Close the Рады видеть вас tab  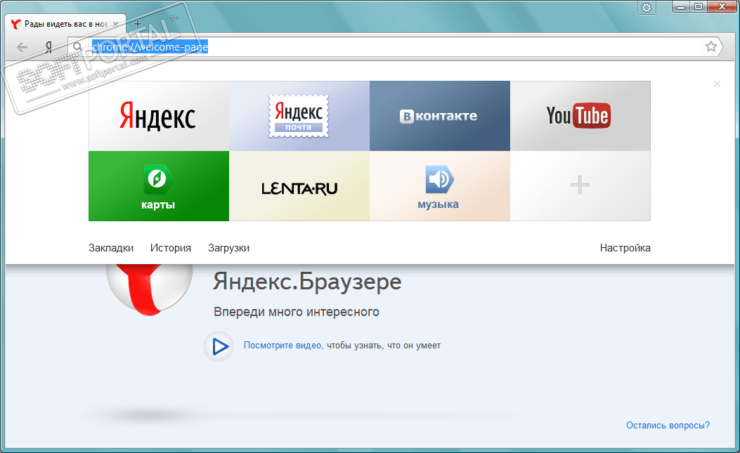coord(116,24)
